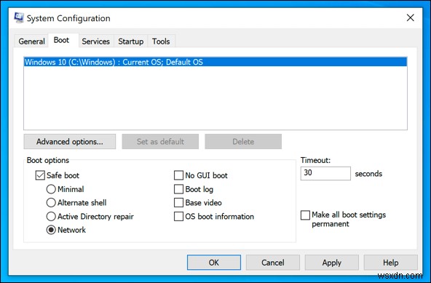Confirm with the OK button
The width and height of the screenshot is (431, 283).
point(214,263)
